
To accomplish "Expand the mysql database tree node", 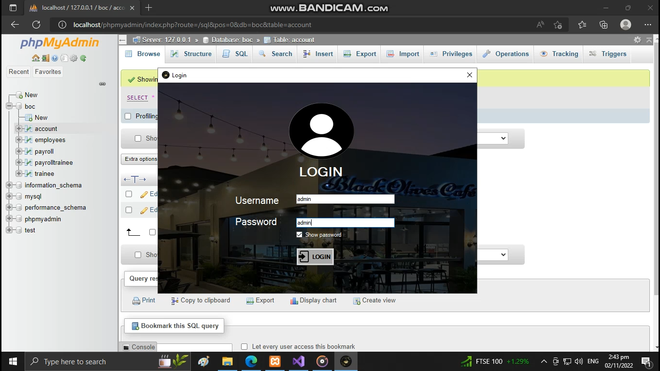I will [9, 196].
